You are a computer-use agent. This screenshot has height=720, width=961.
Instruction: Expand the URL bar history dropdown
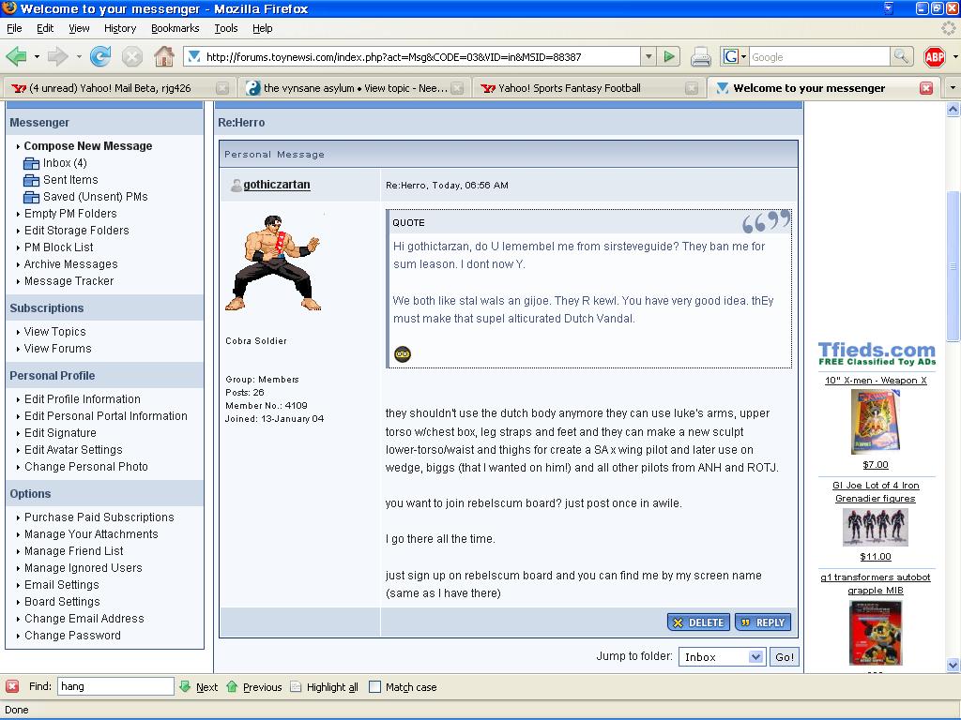pos(648,57)
